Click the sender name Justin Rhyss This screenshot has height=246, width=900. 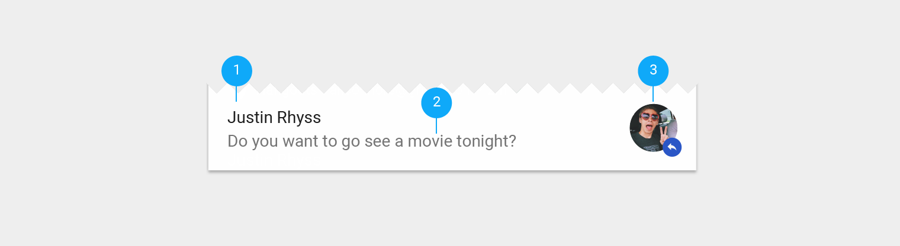pyautogui.click(x=274, y=118)
